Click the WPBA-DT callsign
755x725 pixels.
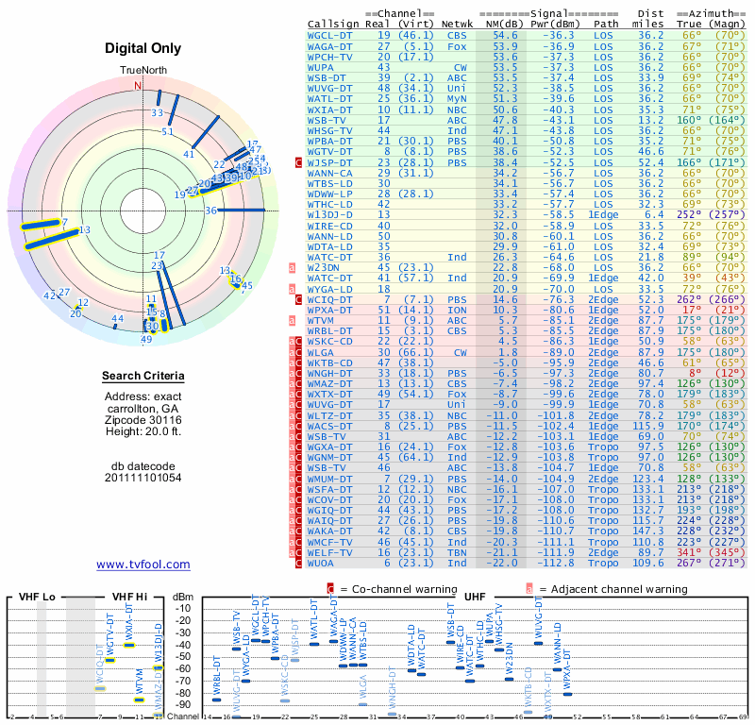click(x=329, y=142)
